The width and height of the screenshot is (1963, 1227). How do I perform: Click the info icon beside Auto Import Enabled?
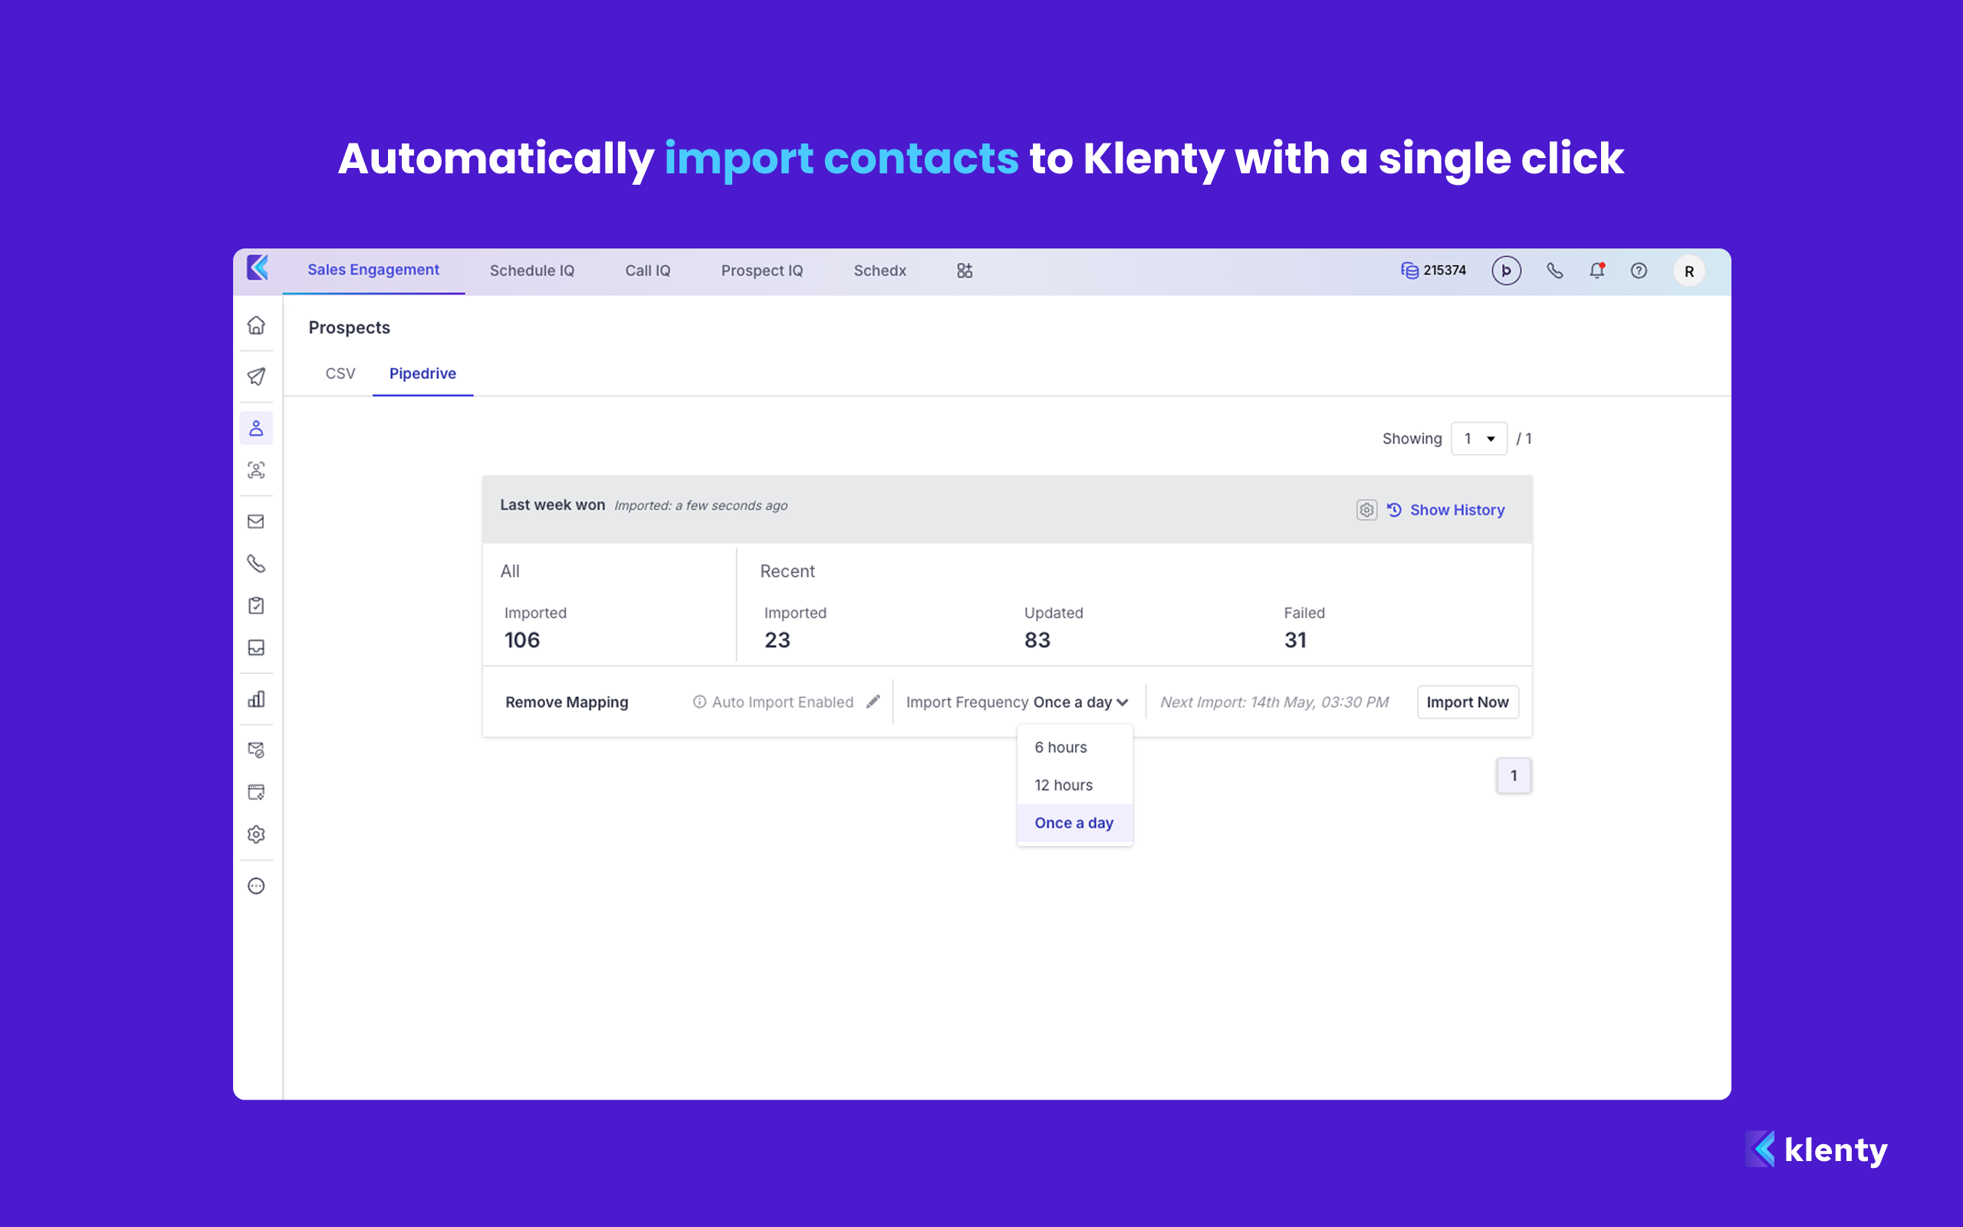[x=699, y=702]
